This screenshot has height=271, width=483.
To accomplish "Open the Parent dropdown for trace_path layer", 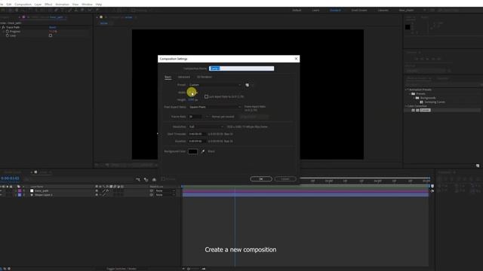I will click(x=165, y=190).
